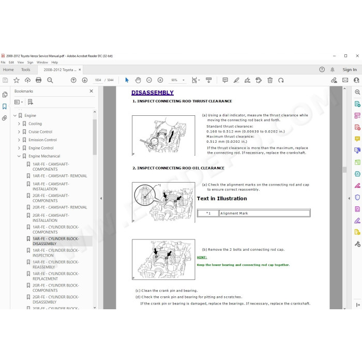Screen dimensions: 362x362
Task: Find current bookmark icon
Action: point(30,102)
